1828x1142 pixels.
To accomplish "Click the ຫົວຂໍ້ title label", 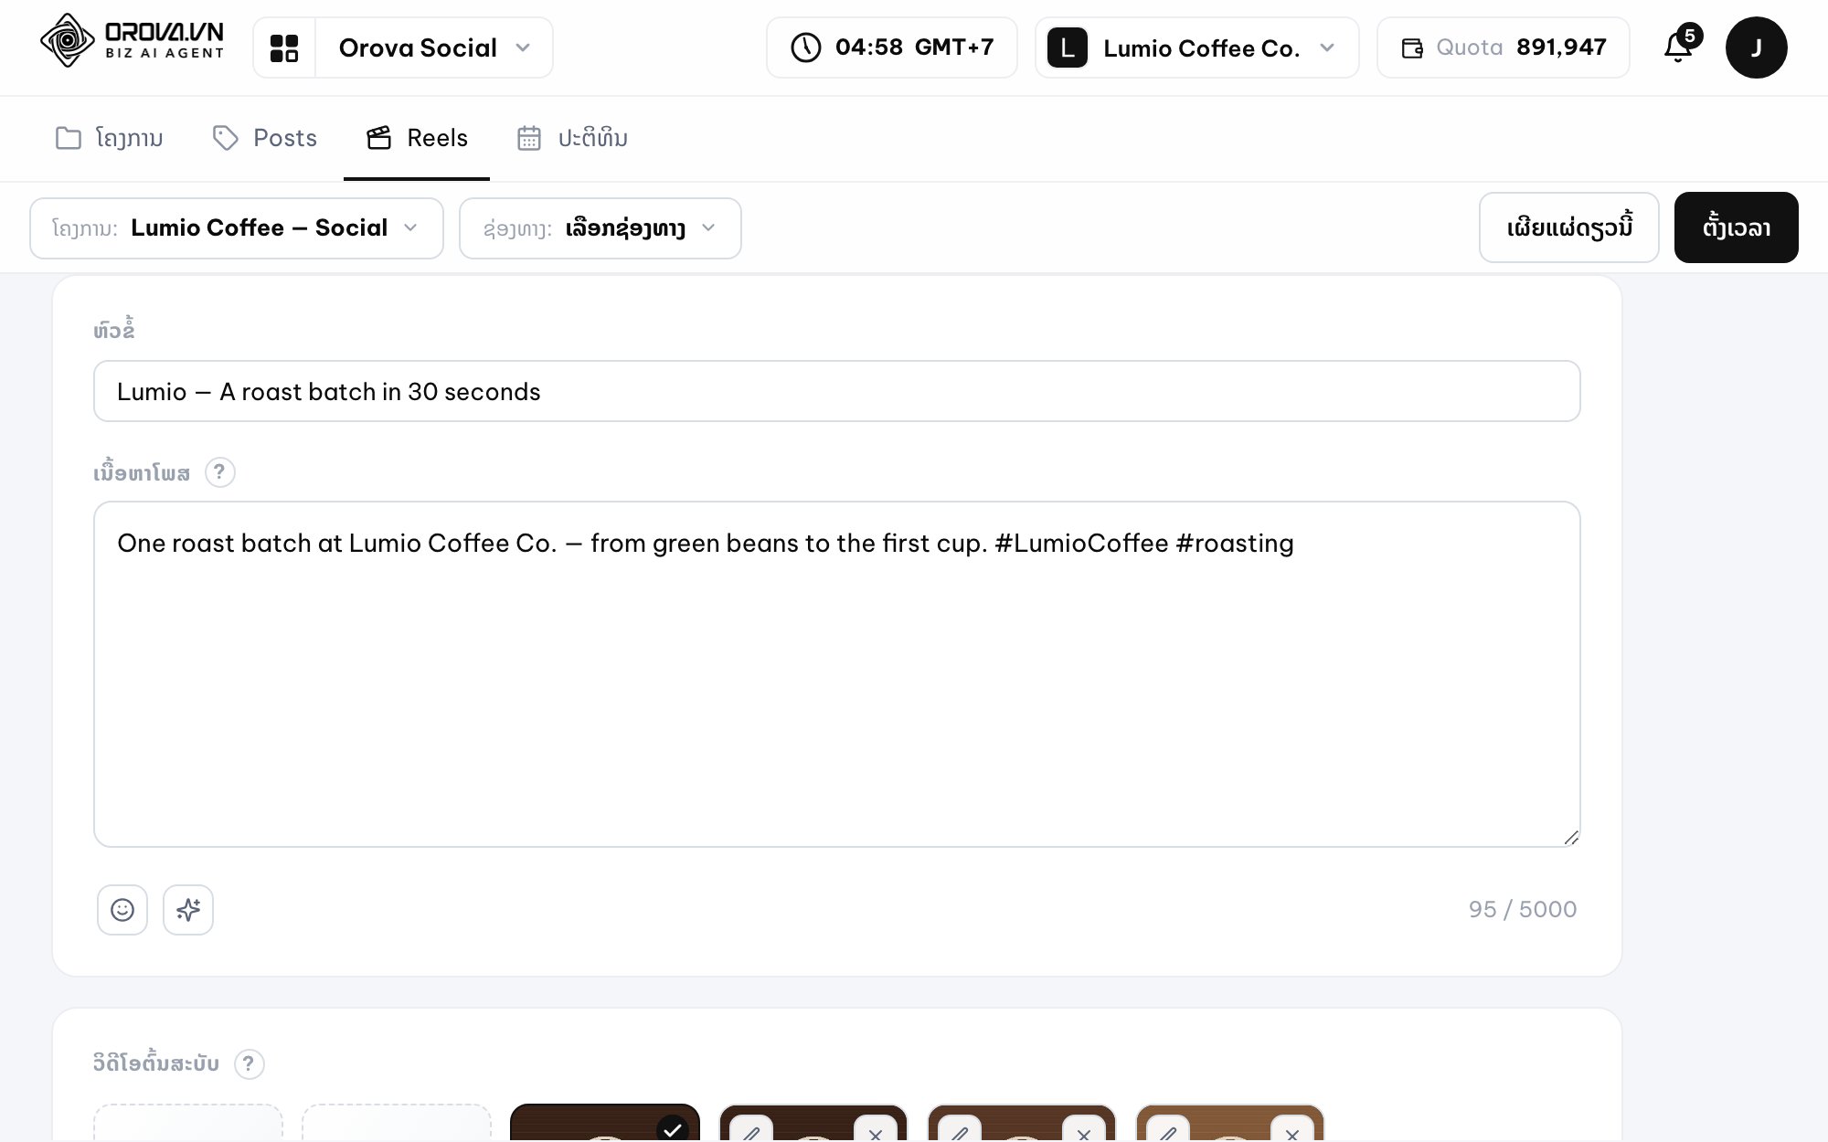I will [x=114, y=330].
